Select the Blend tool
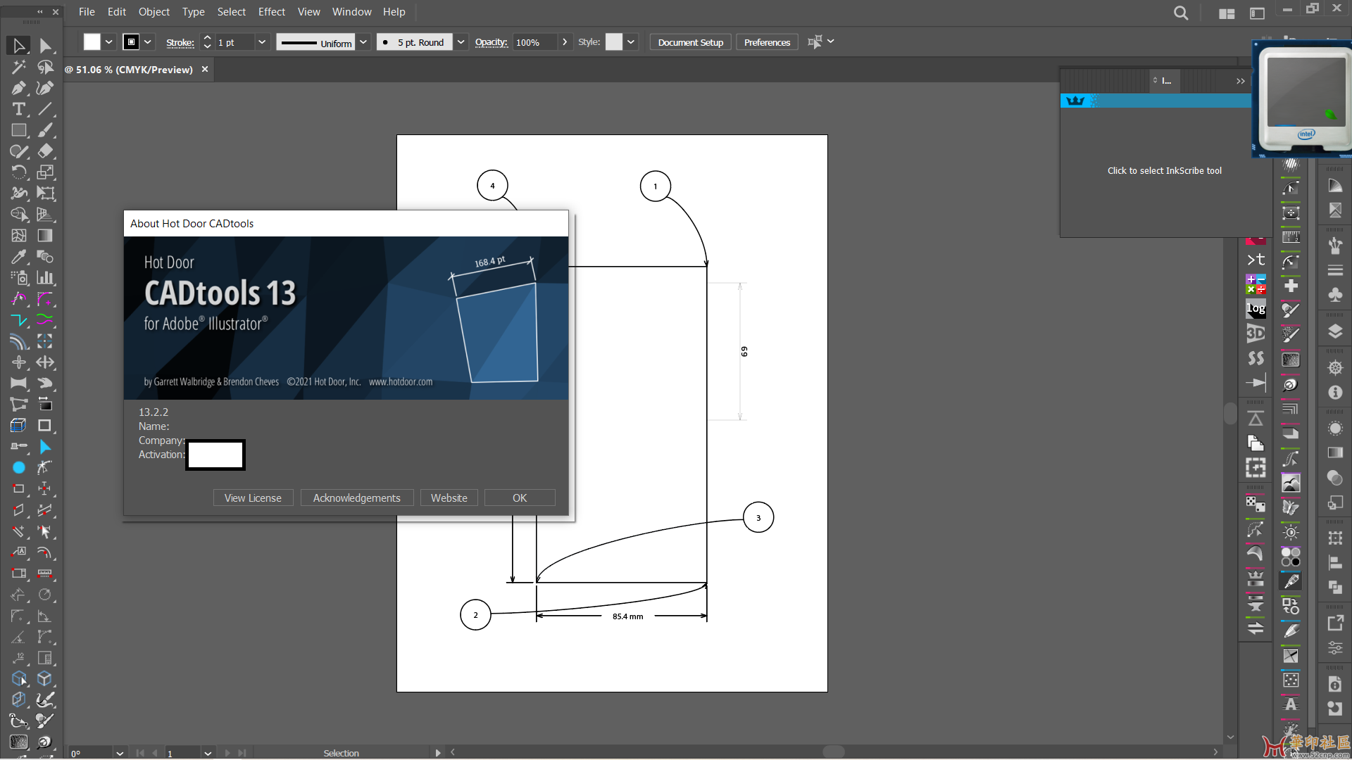Viewport: 1352px width, 760px height. [x=45, y=257]
